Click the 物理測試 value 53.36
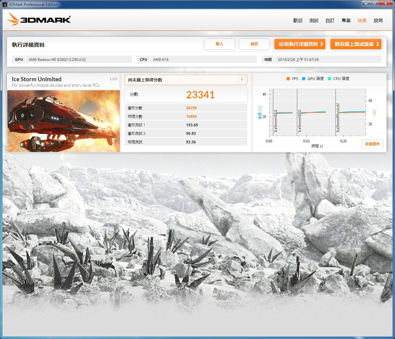The image size is (395, 339). (x=191, y=142)
